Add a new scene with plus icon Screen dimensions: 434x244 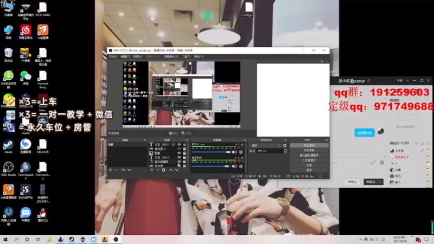(110, 170)
